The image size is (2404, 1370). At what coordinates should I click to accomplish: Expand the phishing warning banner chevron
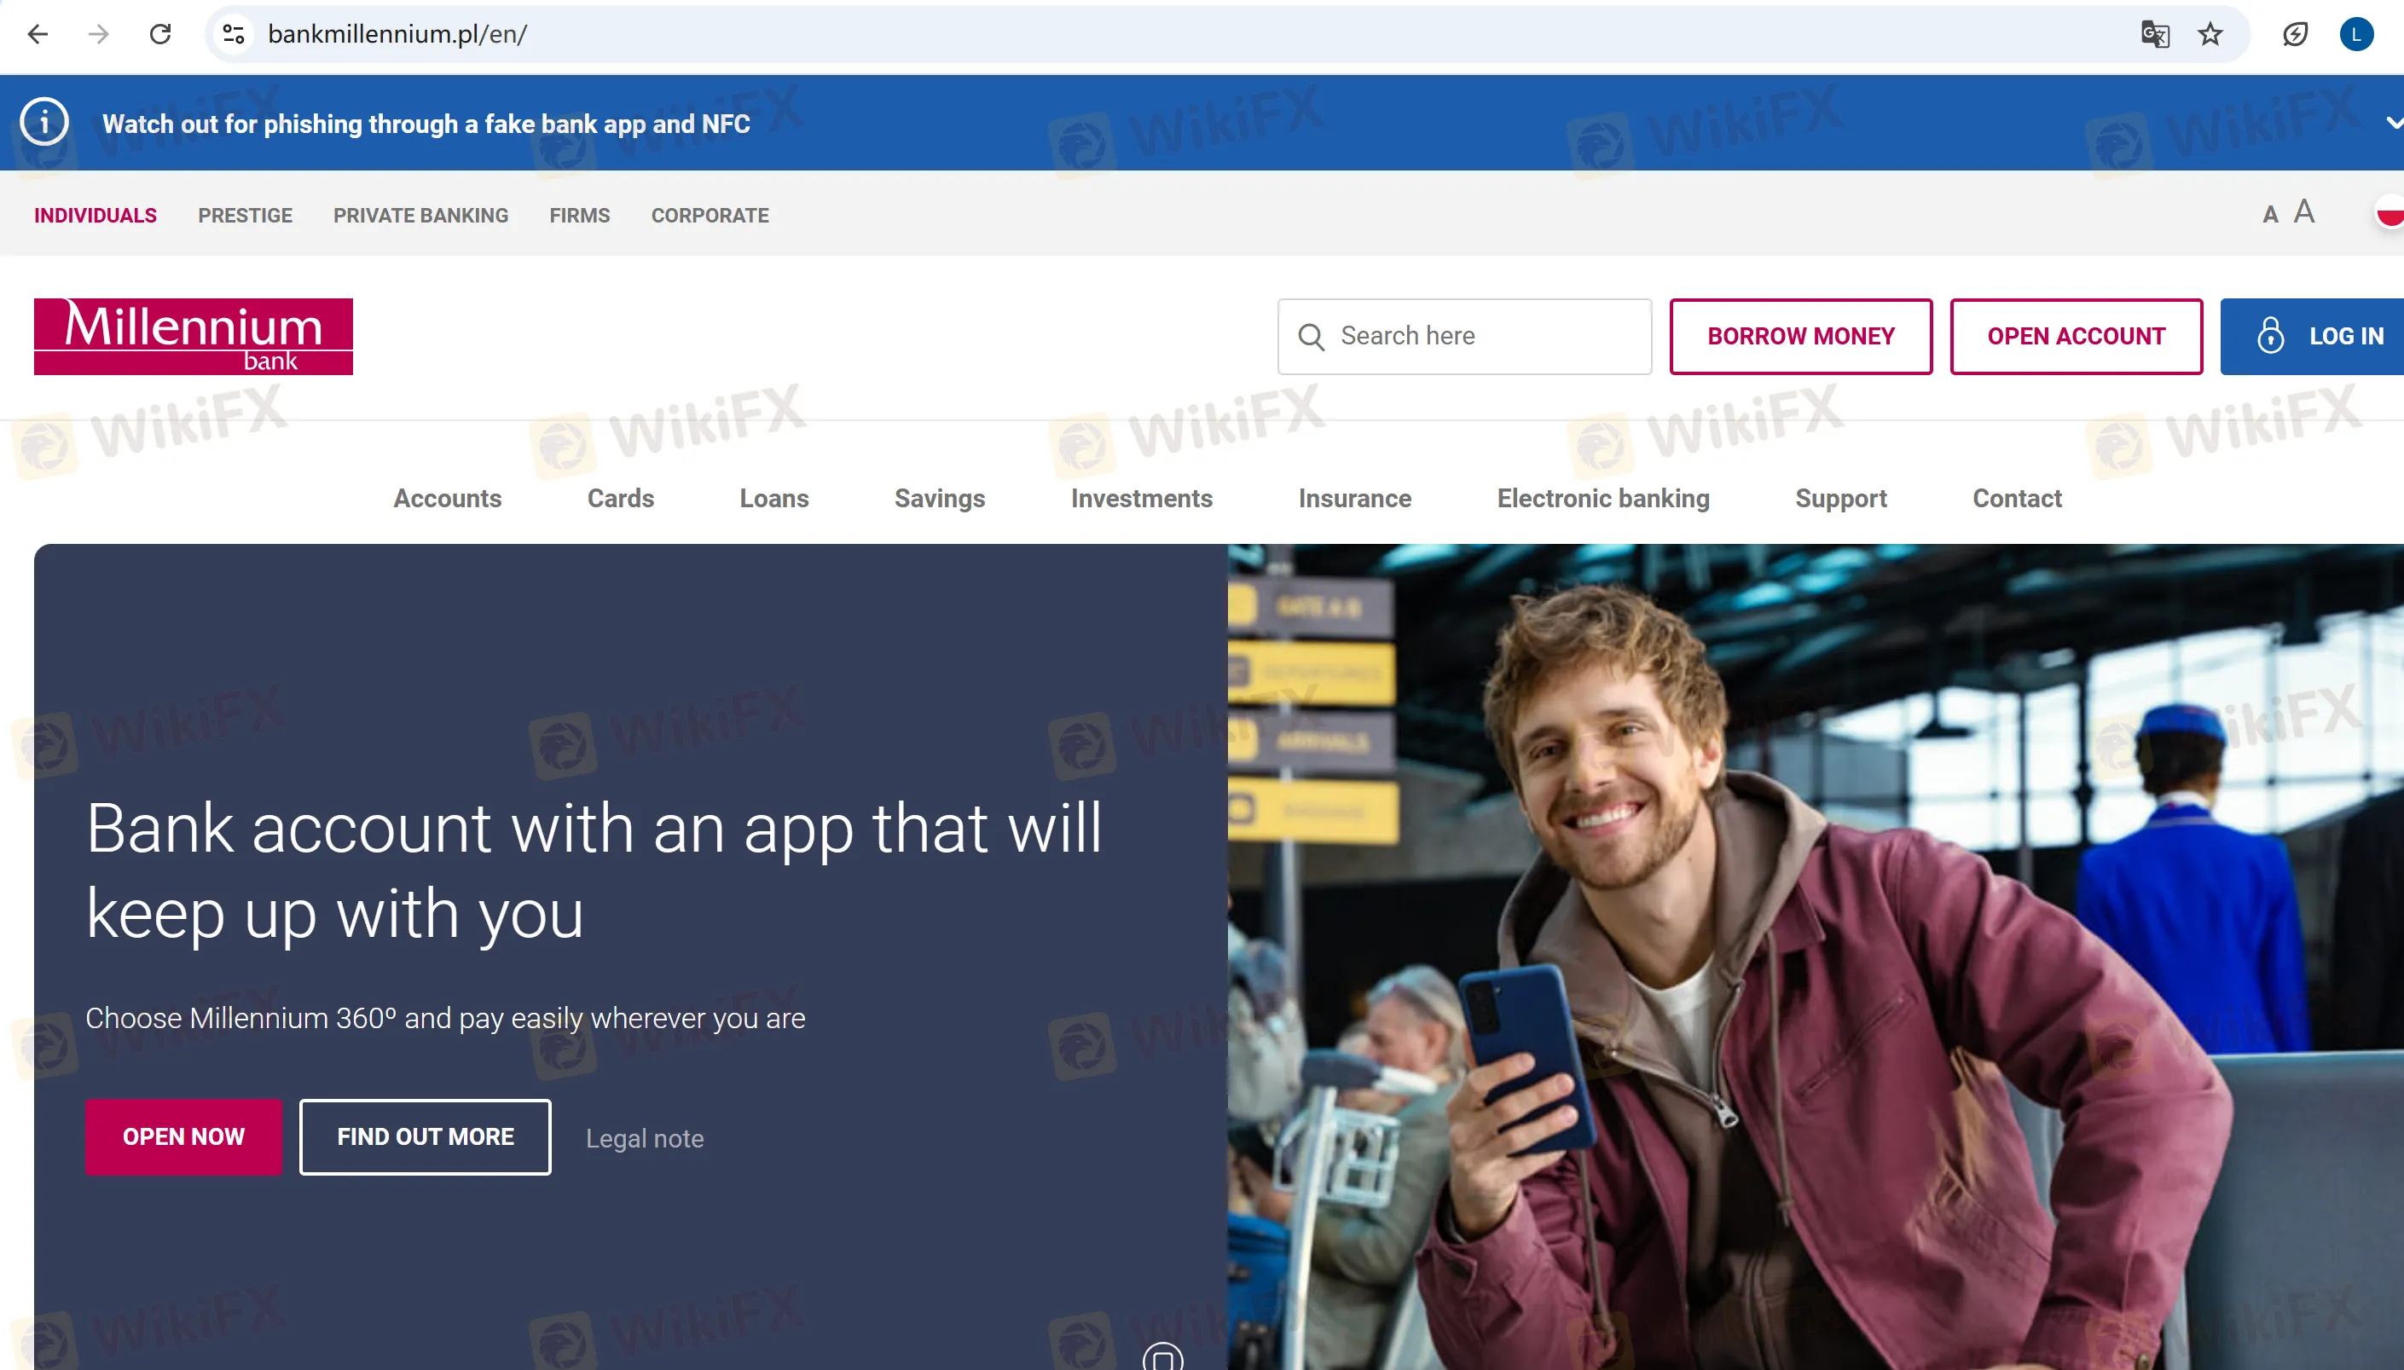2394,122
